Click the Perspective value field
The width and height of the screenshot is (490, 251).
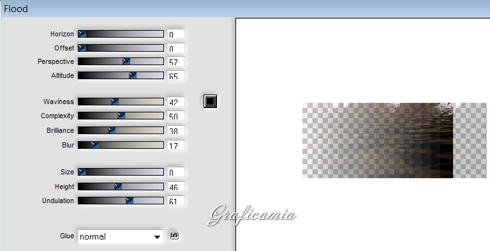(x=176, y=62)
